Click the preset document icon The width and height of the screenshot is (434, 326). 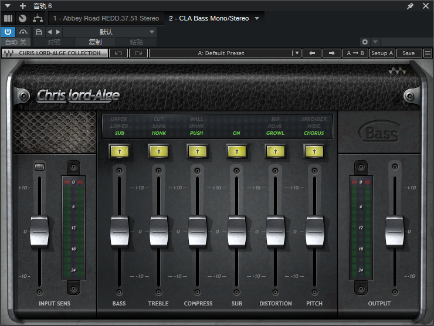(x=39, y=32)
